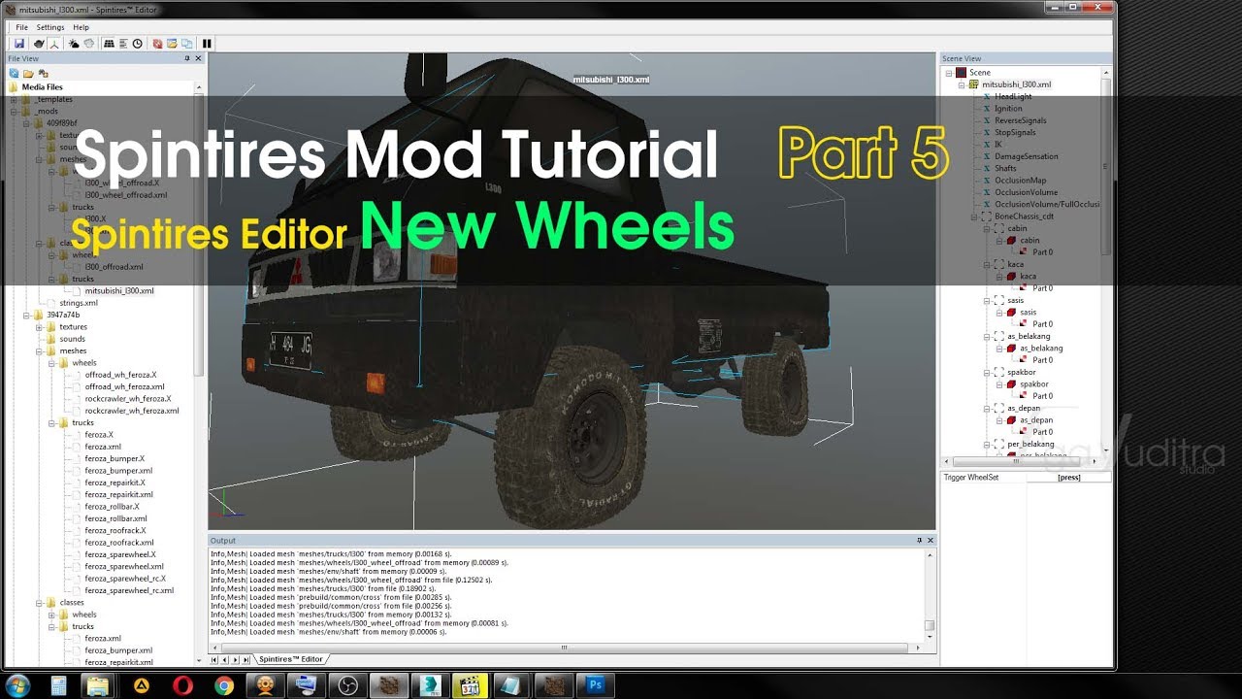The image size is (1242, 699).
Task: Select the Spintires™ Editor output tab
Action: click(290, 659)
